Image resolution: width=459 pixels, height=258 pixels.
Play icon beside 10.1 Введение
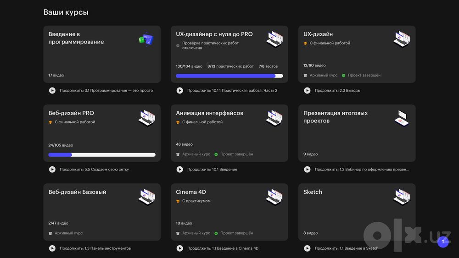(180, 170)
